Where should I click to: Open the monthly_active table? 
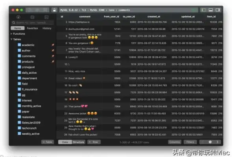pos(32,106)
